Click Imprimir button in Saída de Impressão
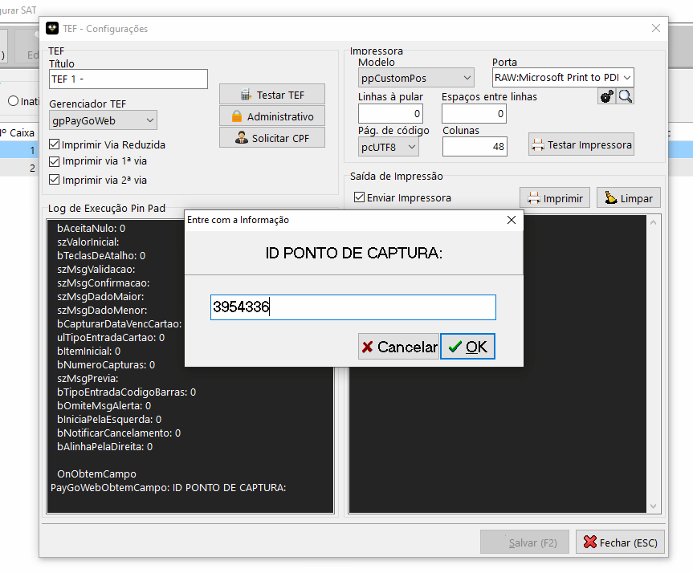Image resolution: width=693 pixels, height=573 pixels. [555, 198]
